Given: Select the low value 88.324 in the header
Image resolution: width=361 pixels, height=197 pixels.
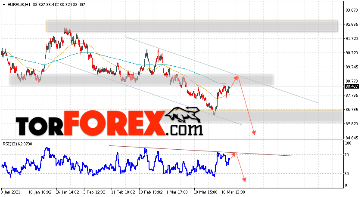Looking at the screenshot, I should 65,5.
